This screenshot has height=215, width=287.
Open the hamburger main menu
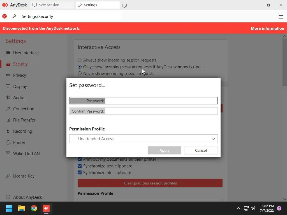click(x=281, y=16)
